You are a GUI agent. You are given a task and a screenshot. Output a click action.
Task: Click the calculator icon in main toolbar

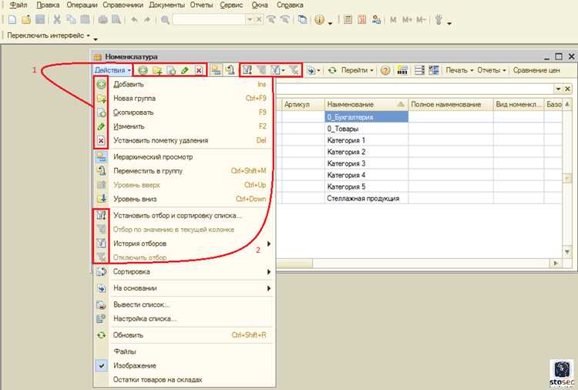pyautogui.click(x=348, y=19)
